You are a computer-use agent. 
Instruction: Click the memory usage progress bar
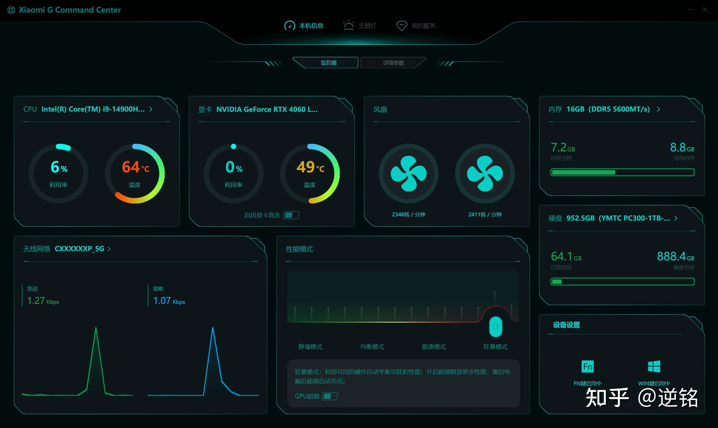click(622, 172)
